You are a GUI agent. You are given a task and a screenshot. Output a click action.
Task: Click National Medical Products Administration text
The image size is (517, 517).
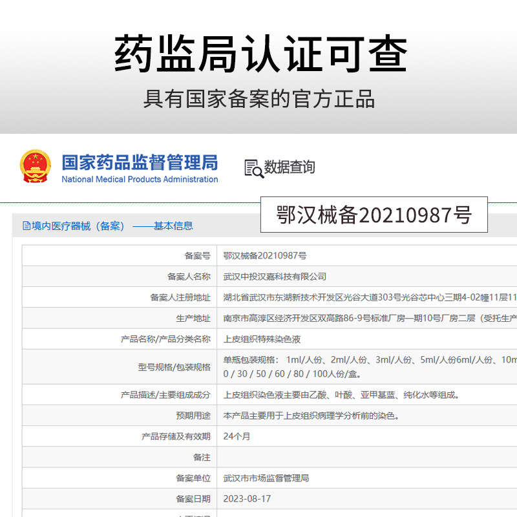140,180
